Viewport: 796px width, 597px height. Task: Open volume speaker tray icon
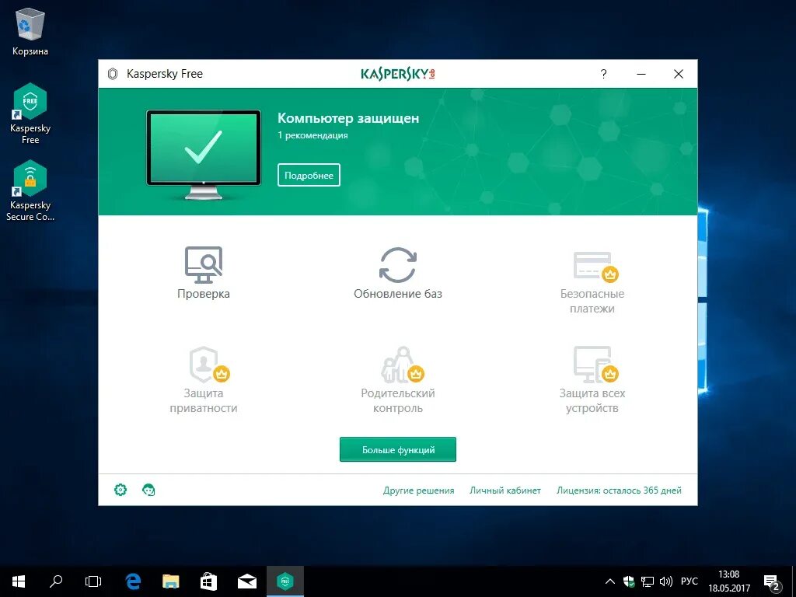(x=665, y=581)
